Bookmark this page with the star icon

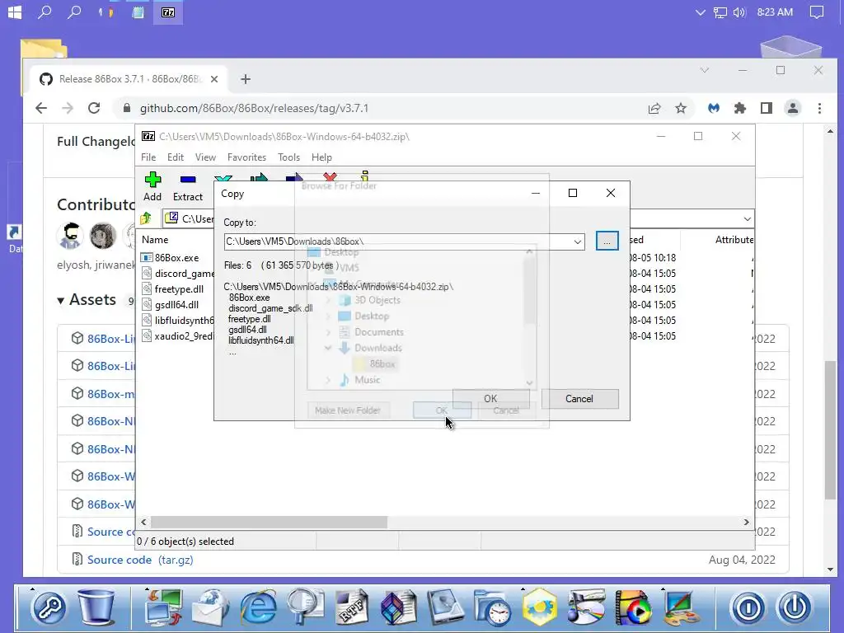(x=681, y=108)
